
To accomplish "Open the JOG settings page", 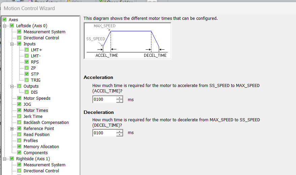I will [27, 104].
